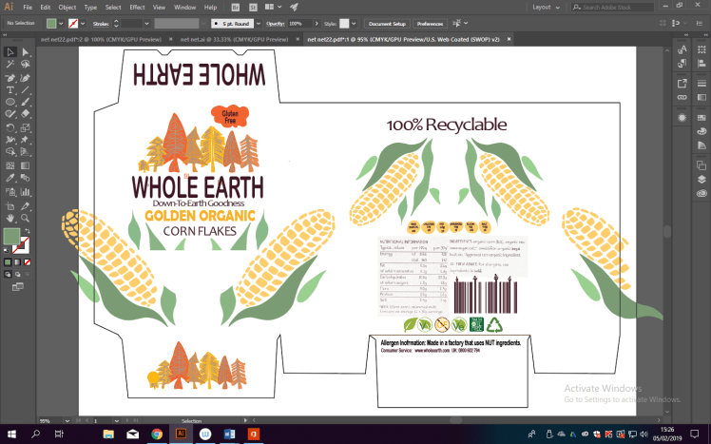Open the Change Screen Mode button

(x=18, y=286)
